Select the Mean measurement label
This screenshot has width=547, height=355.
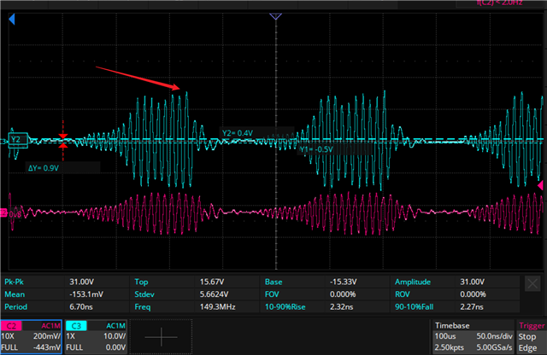click(15, 294)
